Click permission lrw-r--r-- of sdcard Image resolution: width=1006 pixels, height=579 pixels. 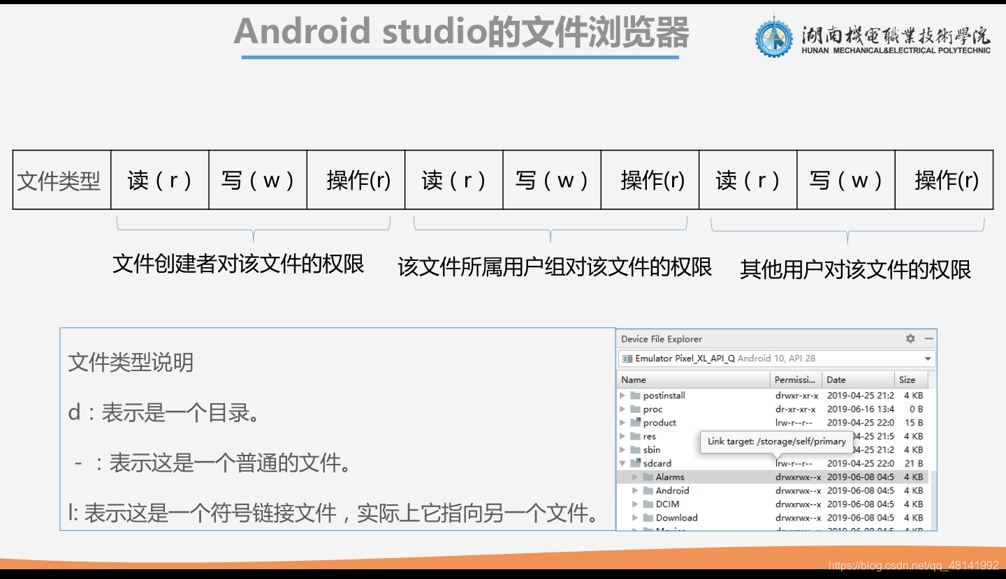point(794,463)
